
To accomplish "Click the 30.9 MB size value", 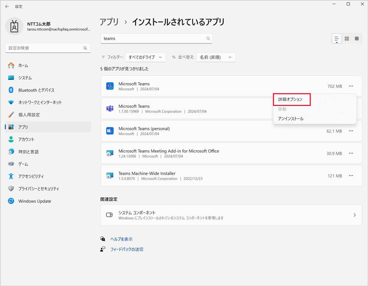I will point(334,154).
